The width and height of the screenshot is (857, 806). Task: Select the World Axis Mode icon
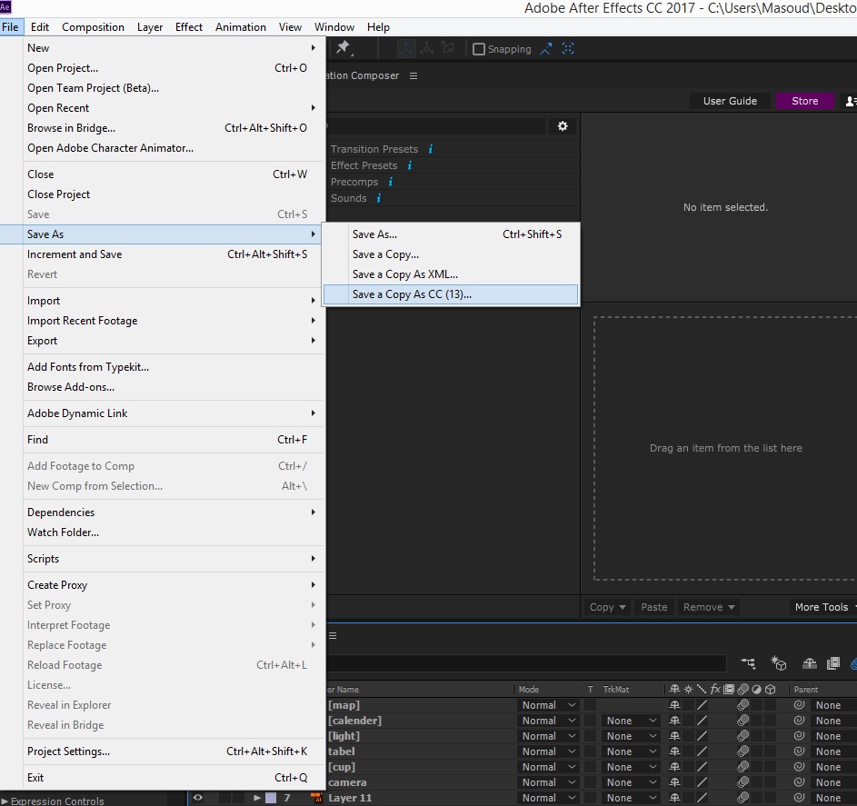pyautogui.click(x=427, y=49)
